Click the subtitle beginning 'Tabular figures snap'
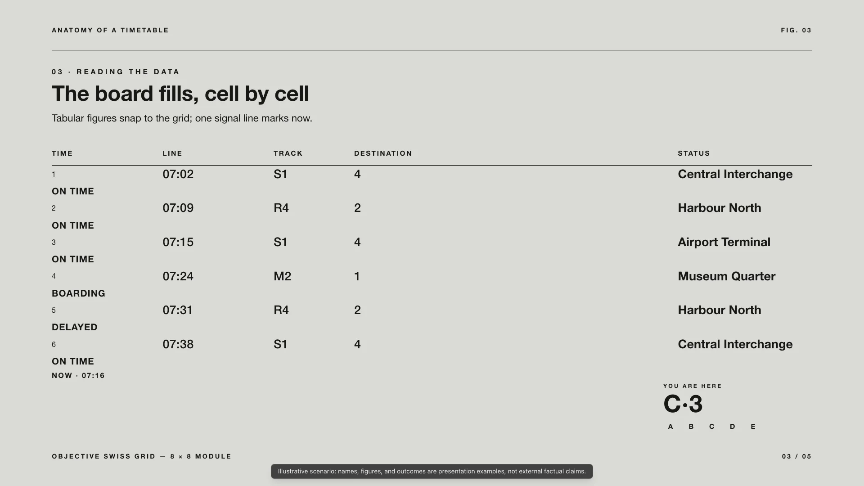 tap(182, 118)
